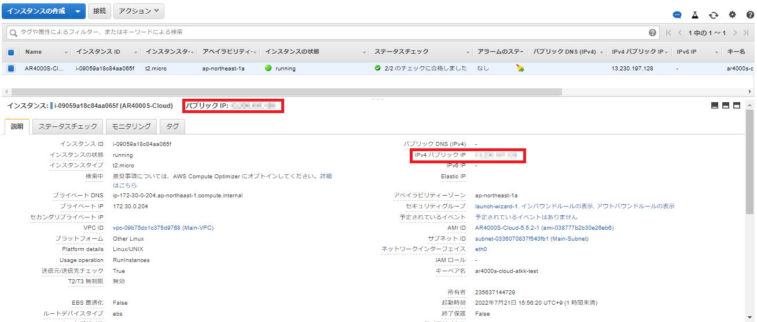The image size is (757, 322).
Task: Open the feedback chat bubble icon
Action: coord(677,15)
